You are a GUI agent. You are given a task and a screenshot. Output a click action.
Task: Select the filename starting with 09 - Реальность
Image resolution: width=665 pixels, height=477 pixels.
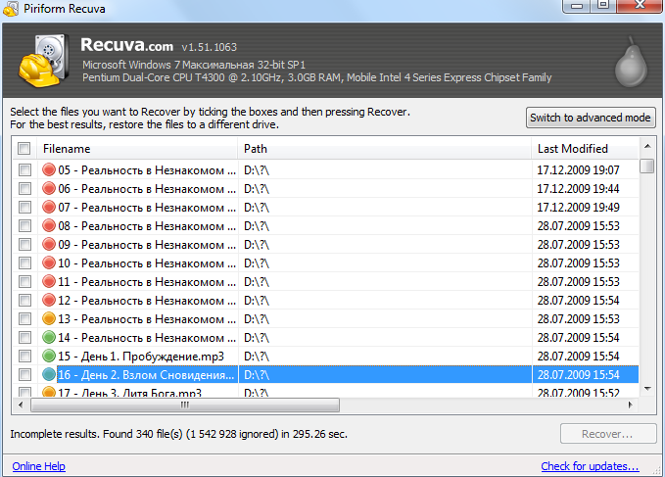(147, 245)
